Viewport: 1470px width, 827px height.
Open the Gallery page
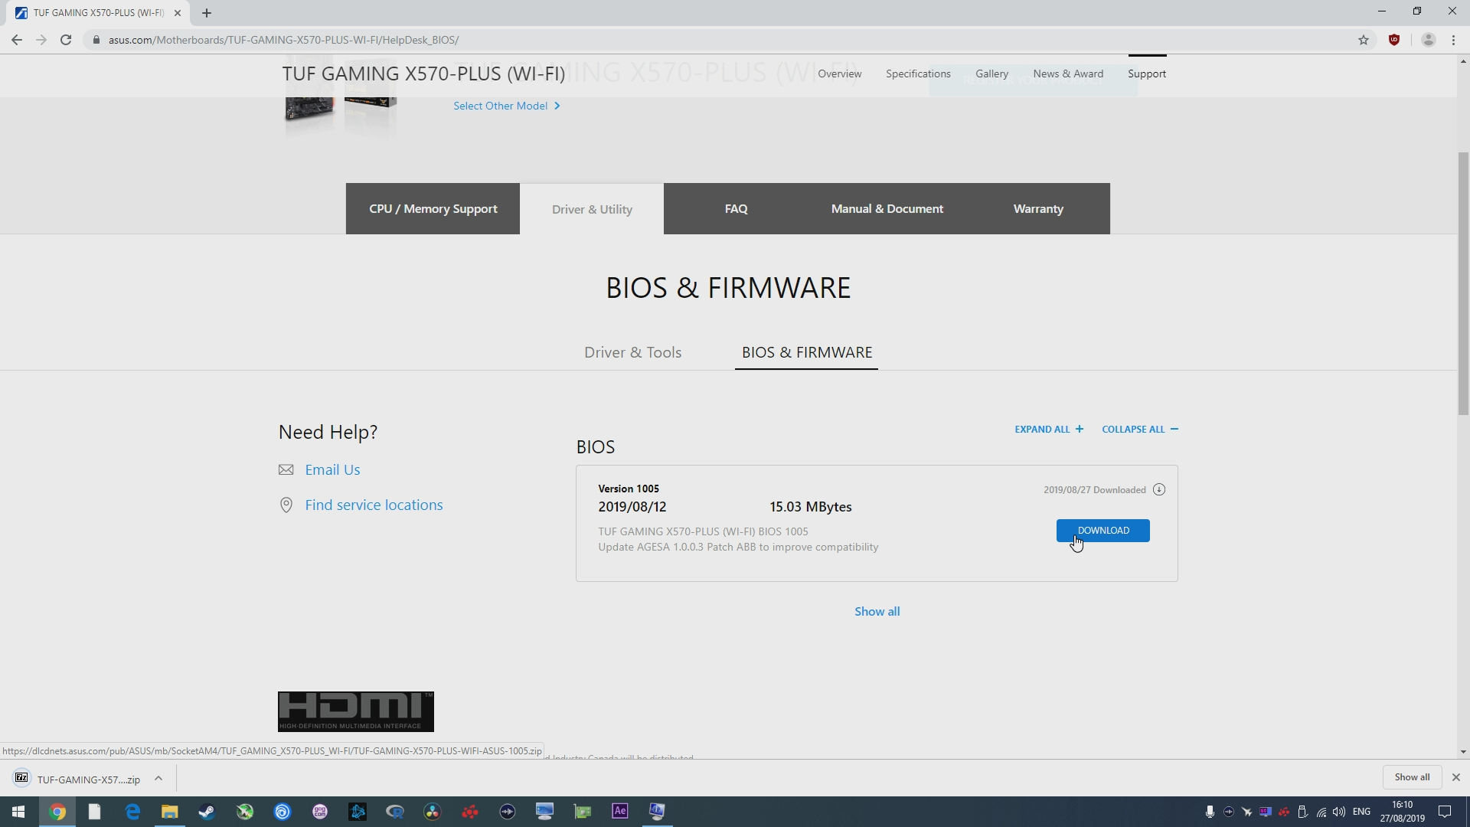pos(991,74)
